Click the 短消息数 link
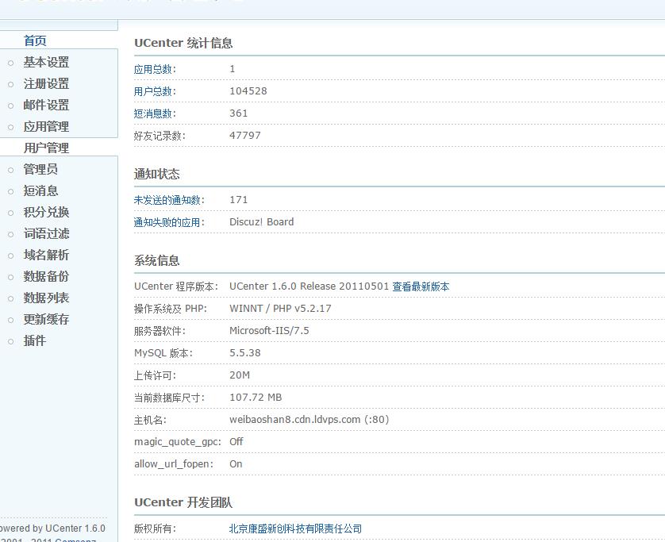 tap(155, 113)
